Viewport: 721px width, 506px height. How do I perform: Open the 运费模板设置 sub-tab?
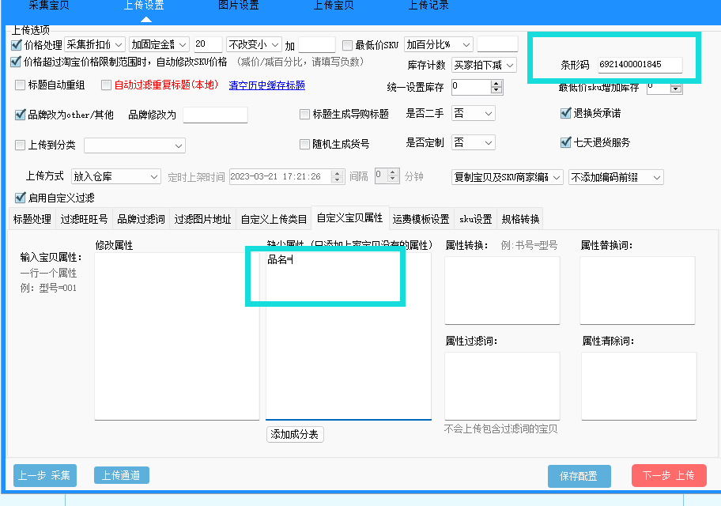coord(421,219)
